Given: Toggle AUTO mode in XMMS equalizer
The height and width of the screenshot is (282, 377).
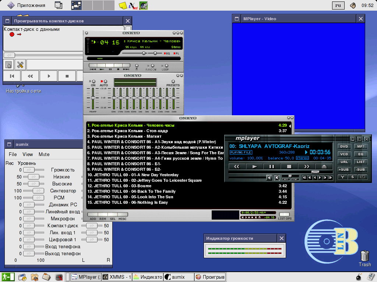Looking at the screenshot, I should [105, 82].
